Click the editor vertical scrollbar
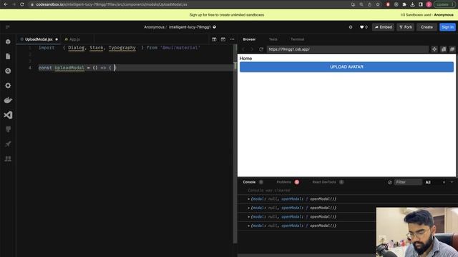Screen dimensions: 458x257 pyautogui.click(x=235, y=144)
